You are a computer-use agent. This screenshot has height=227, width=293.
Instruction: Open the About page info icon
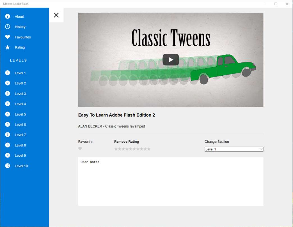pos(8,17)
